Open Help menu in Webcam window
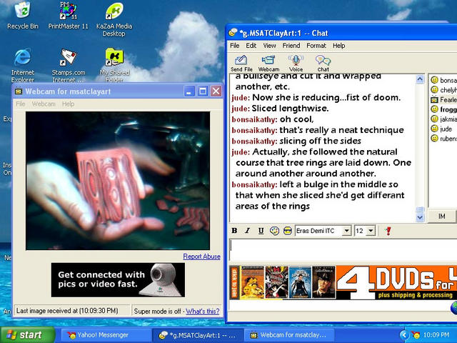457x343 pixels. [69, 104]
